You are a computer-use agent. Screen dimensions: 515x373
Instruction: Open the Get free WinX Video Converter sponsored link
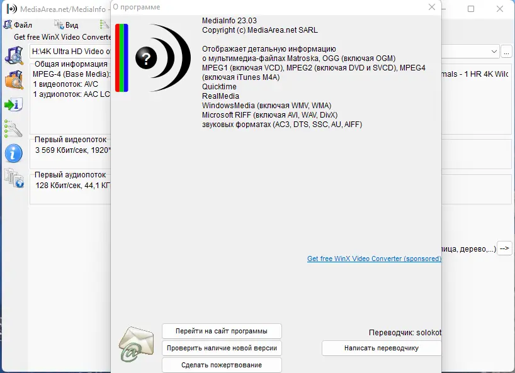pyautogui.click(x=374, y=259)
